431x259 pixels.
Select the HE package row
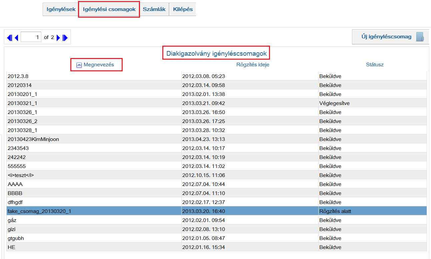[x=217, y=247]
